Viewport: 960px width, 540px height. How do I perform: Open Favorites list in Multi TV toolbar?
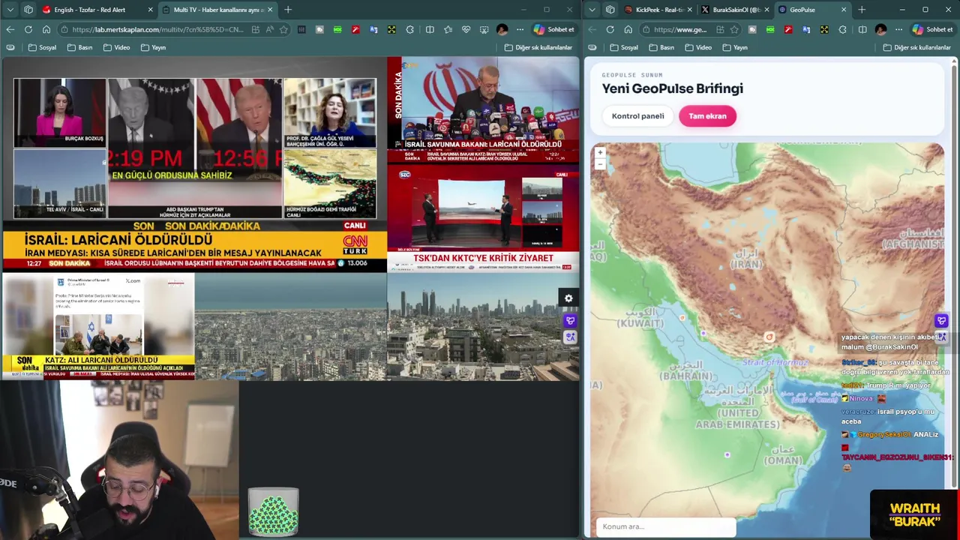point(448,29)
